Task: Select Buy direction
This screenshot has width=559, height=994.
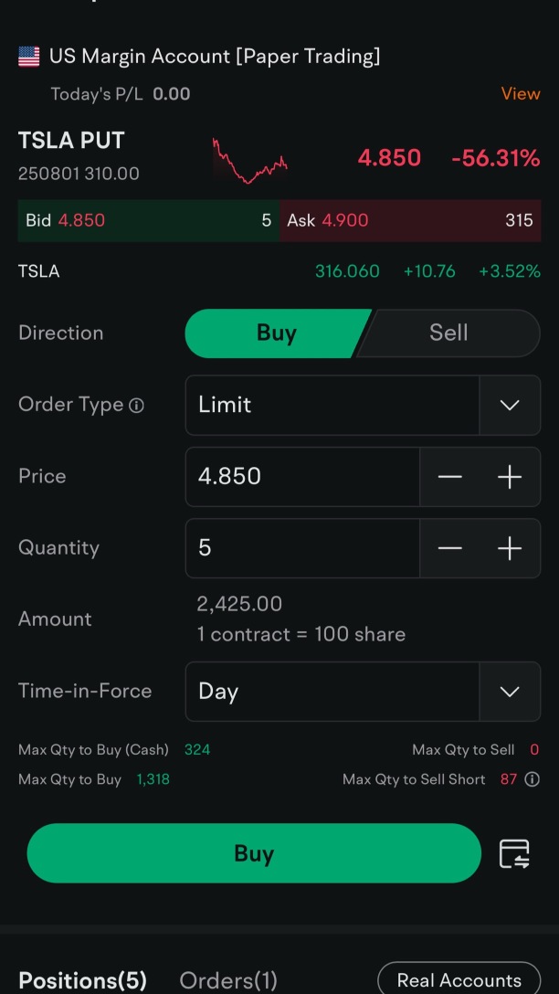Action: click(x=276, y=333)
